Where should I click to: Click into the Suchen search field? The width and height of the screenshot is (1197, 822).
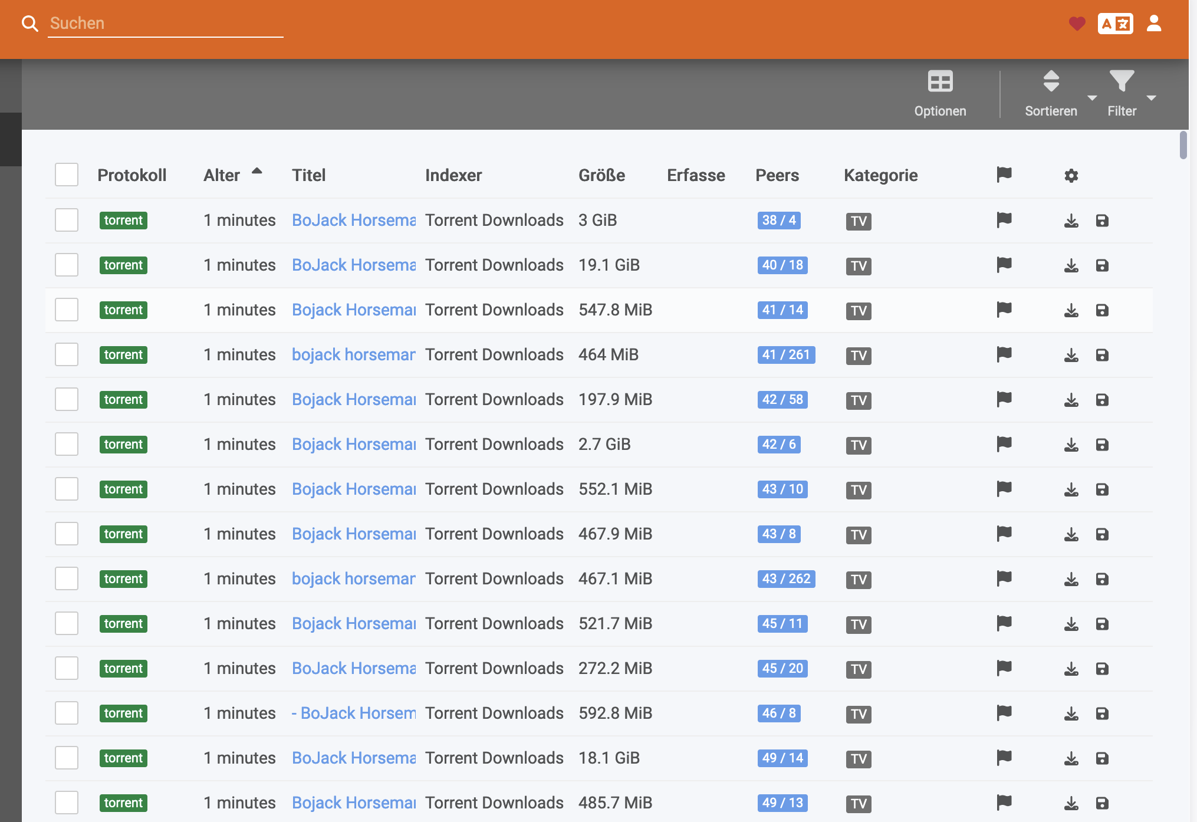(x=165, y=24)
